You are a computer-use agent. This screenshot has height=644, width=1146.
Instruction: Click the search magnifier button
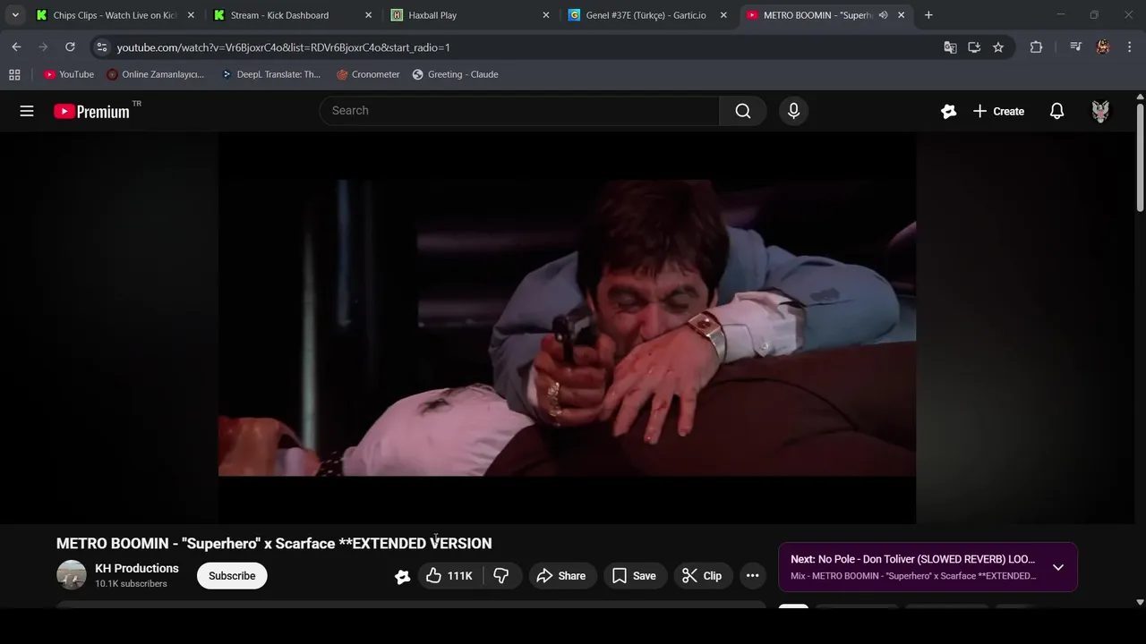[x=743, y=111]
